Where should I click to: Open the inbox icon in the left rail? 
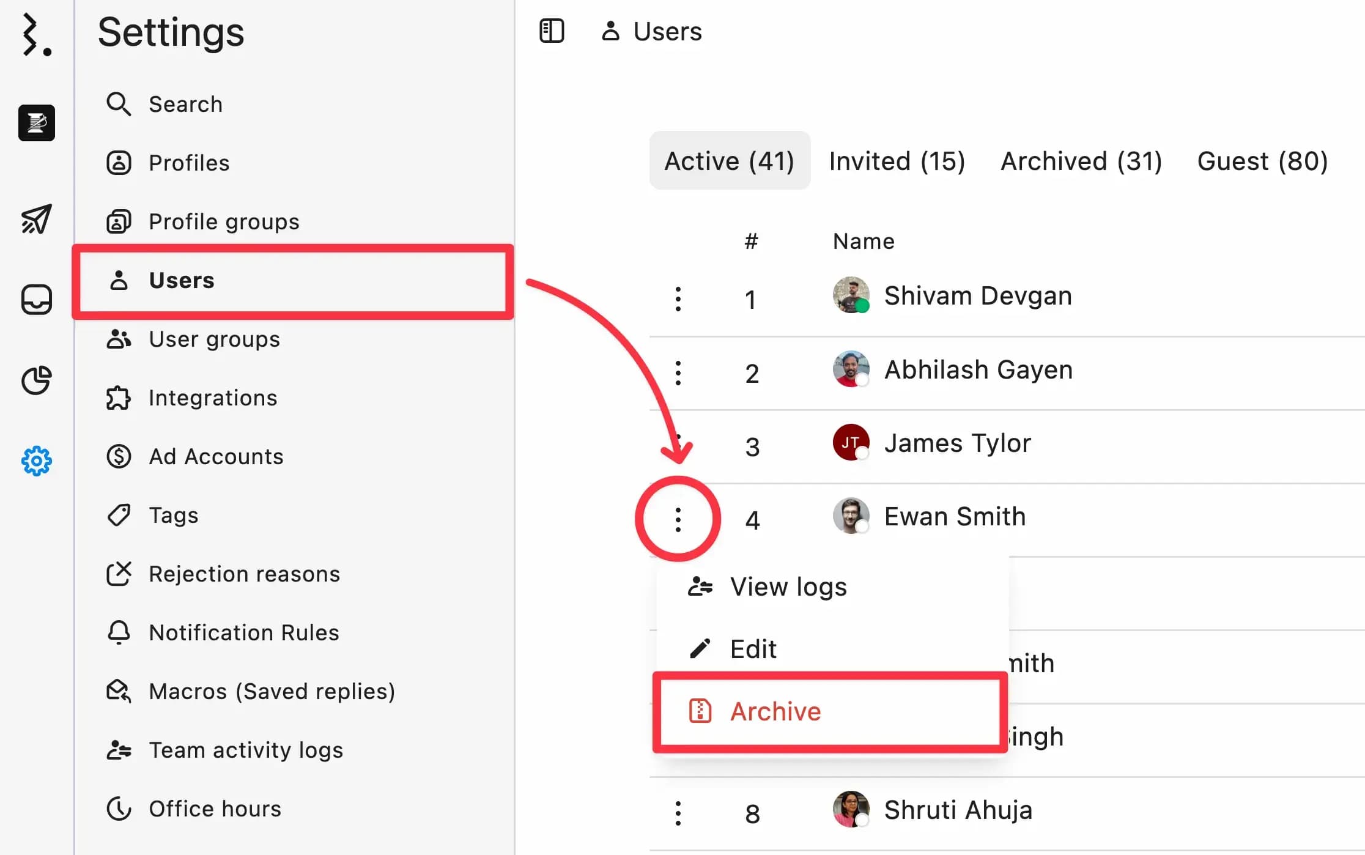(x=37, y=300)
